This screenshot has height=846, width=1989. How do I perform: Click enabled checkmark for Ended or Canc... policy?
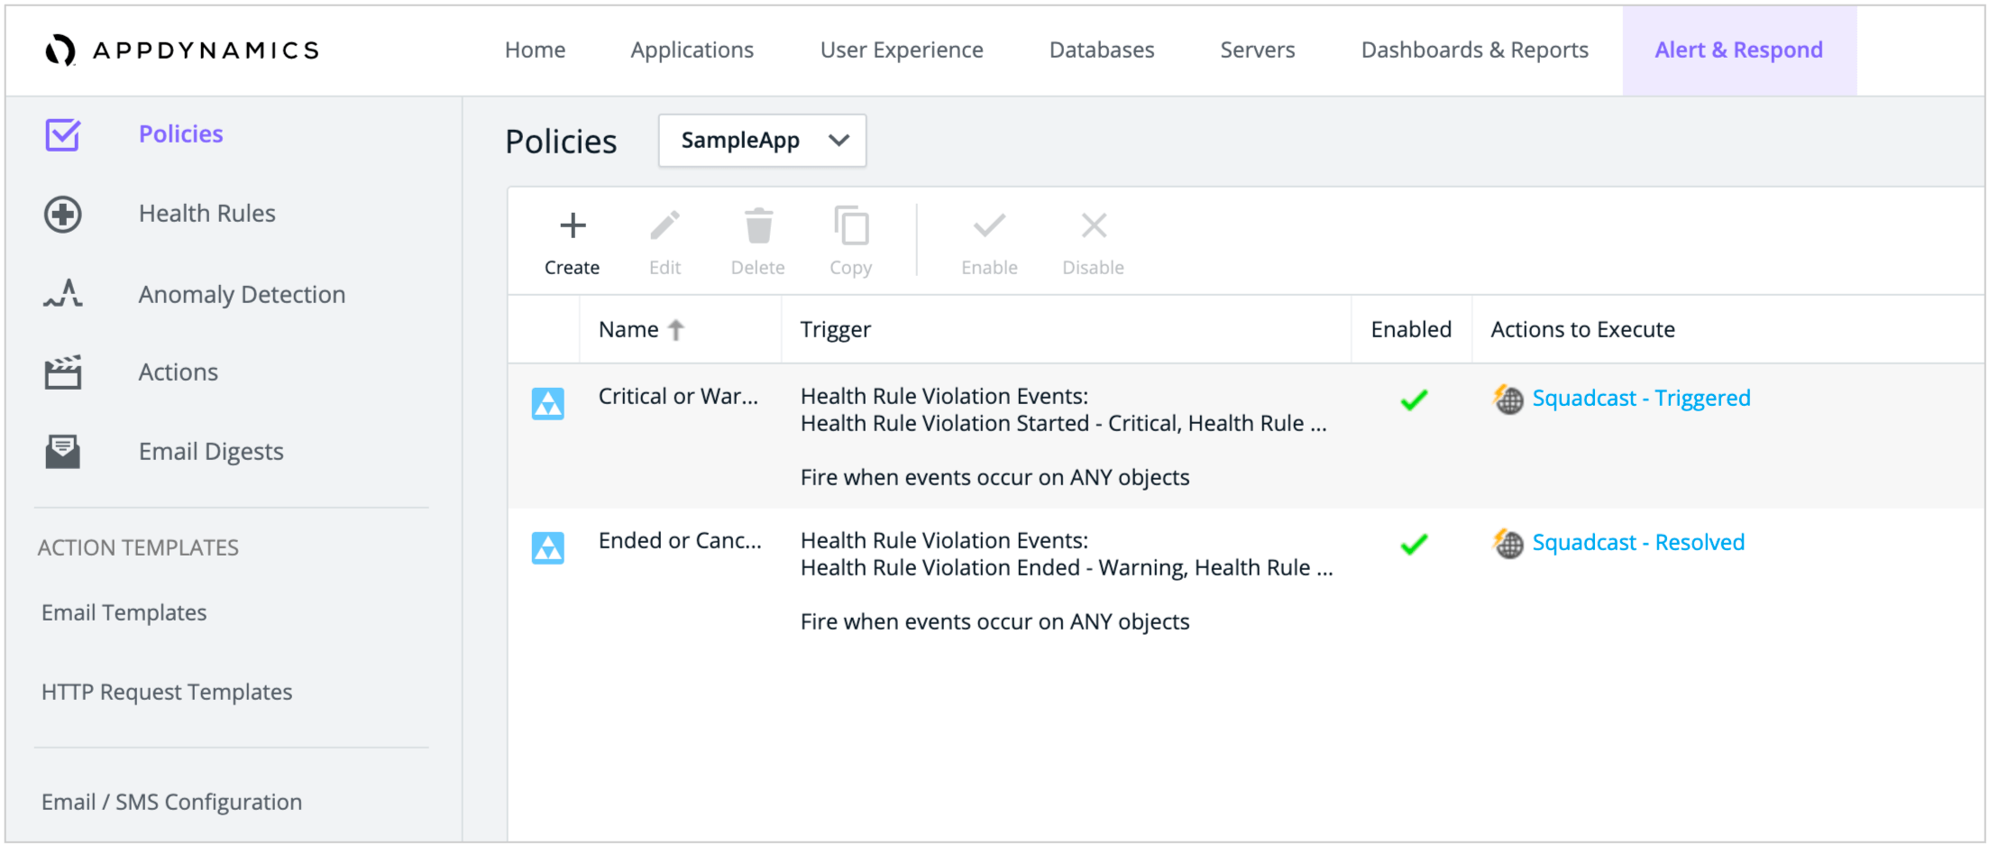pyautogui.click(x=1413, y=544)
